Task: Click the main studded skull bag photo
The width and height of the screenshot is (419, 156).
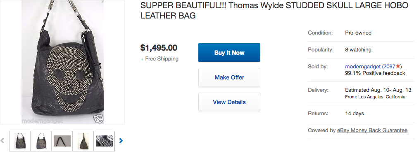Action: pos(62,62)
